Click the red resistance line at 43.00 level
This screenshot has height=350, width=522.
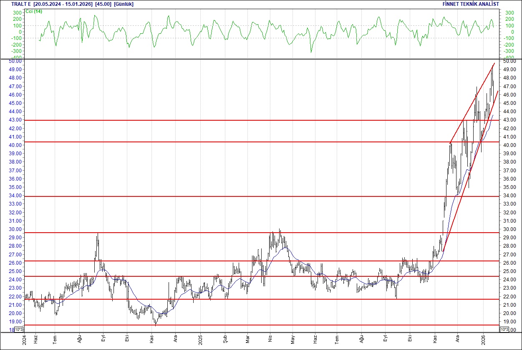(250, 119)
